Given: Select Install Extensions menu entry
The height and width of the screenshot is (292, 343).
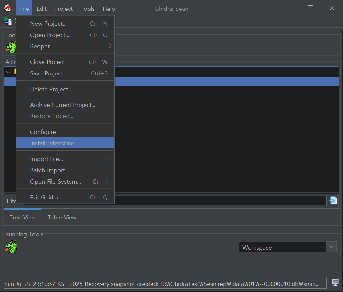Looking at the screenshot, I should 65,143.
